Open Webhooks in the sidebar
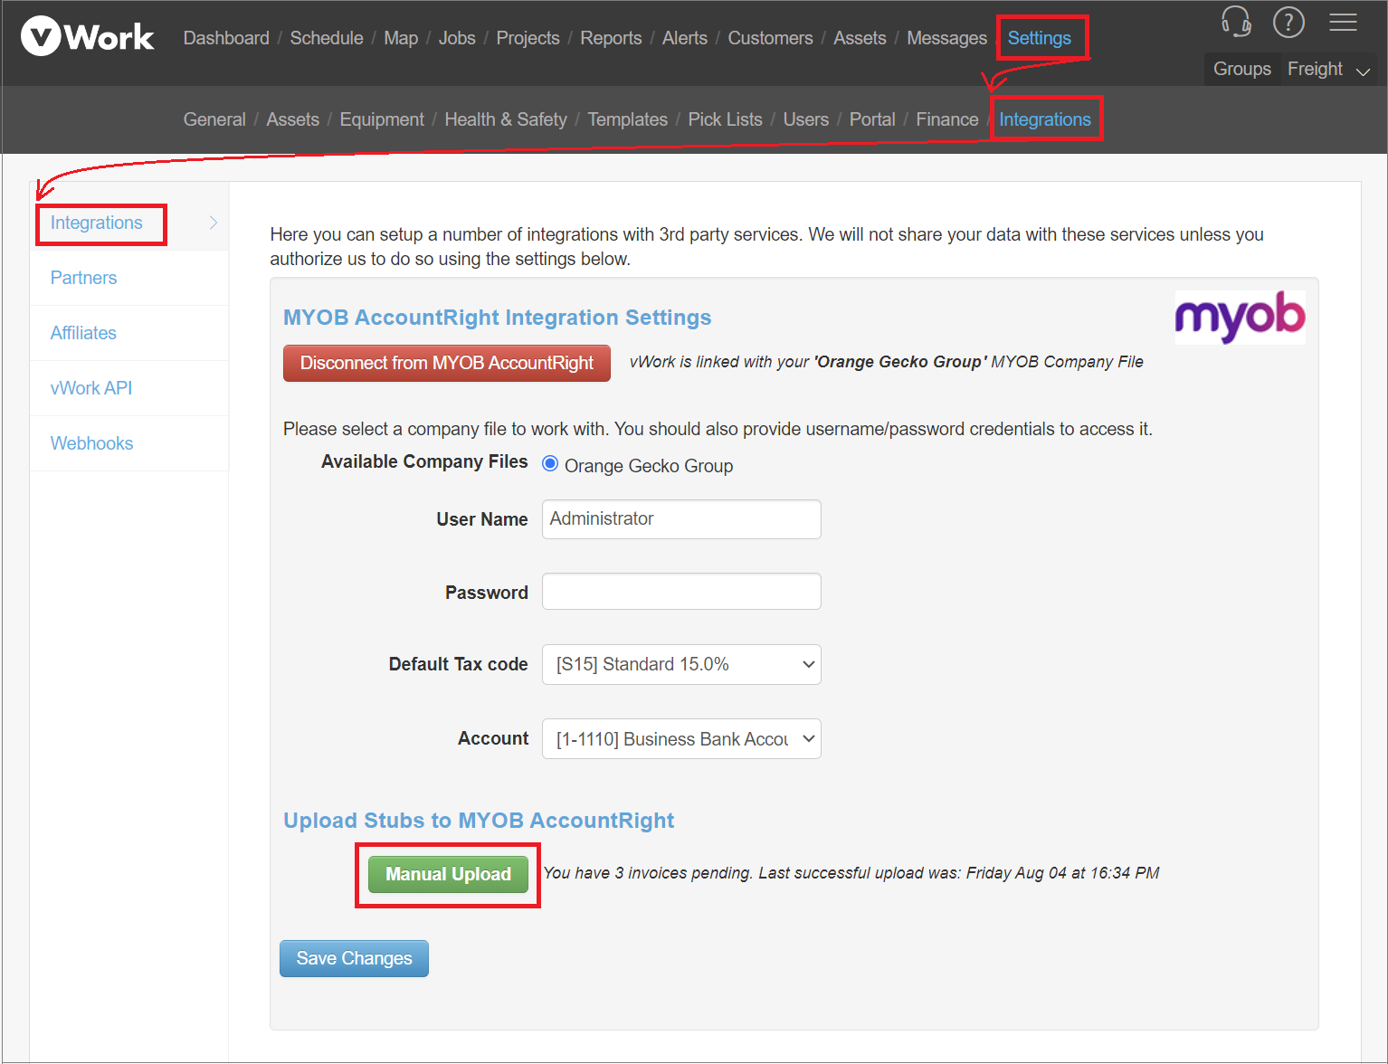Screen dimensions: 1388x1064 91,443
